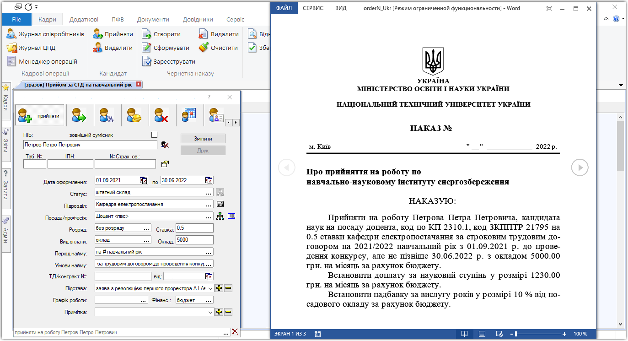Open Вид оплати selection ellipsis

[147, 240]
